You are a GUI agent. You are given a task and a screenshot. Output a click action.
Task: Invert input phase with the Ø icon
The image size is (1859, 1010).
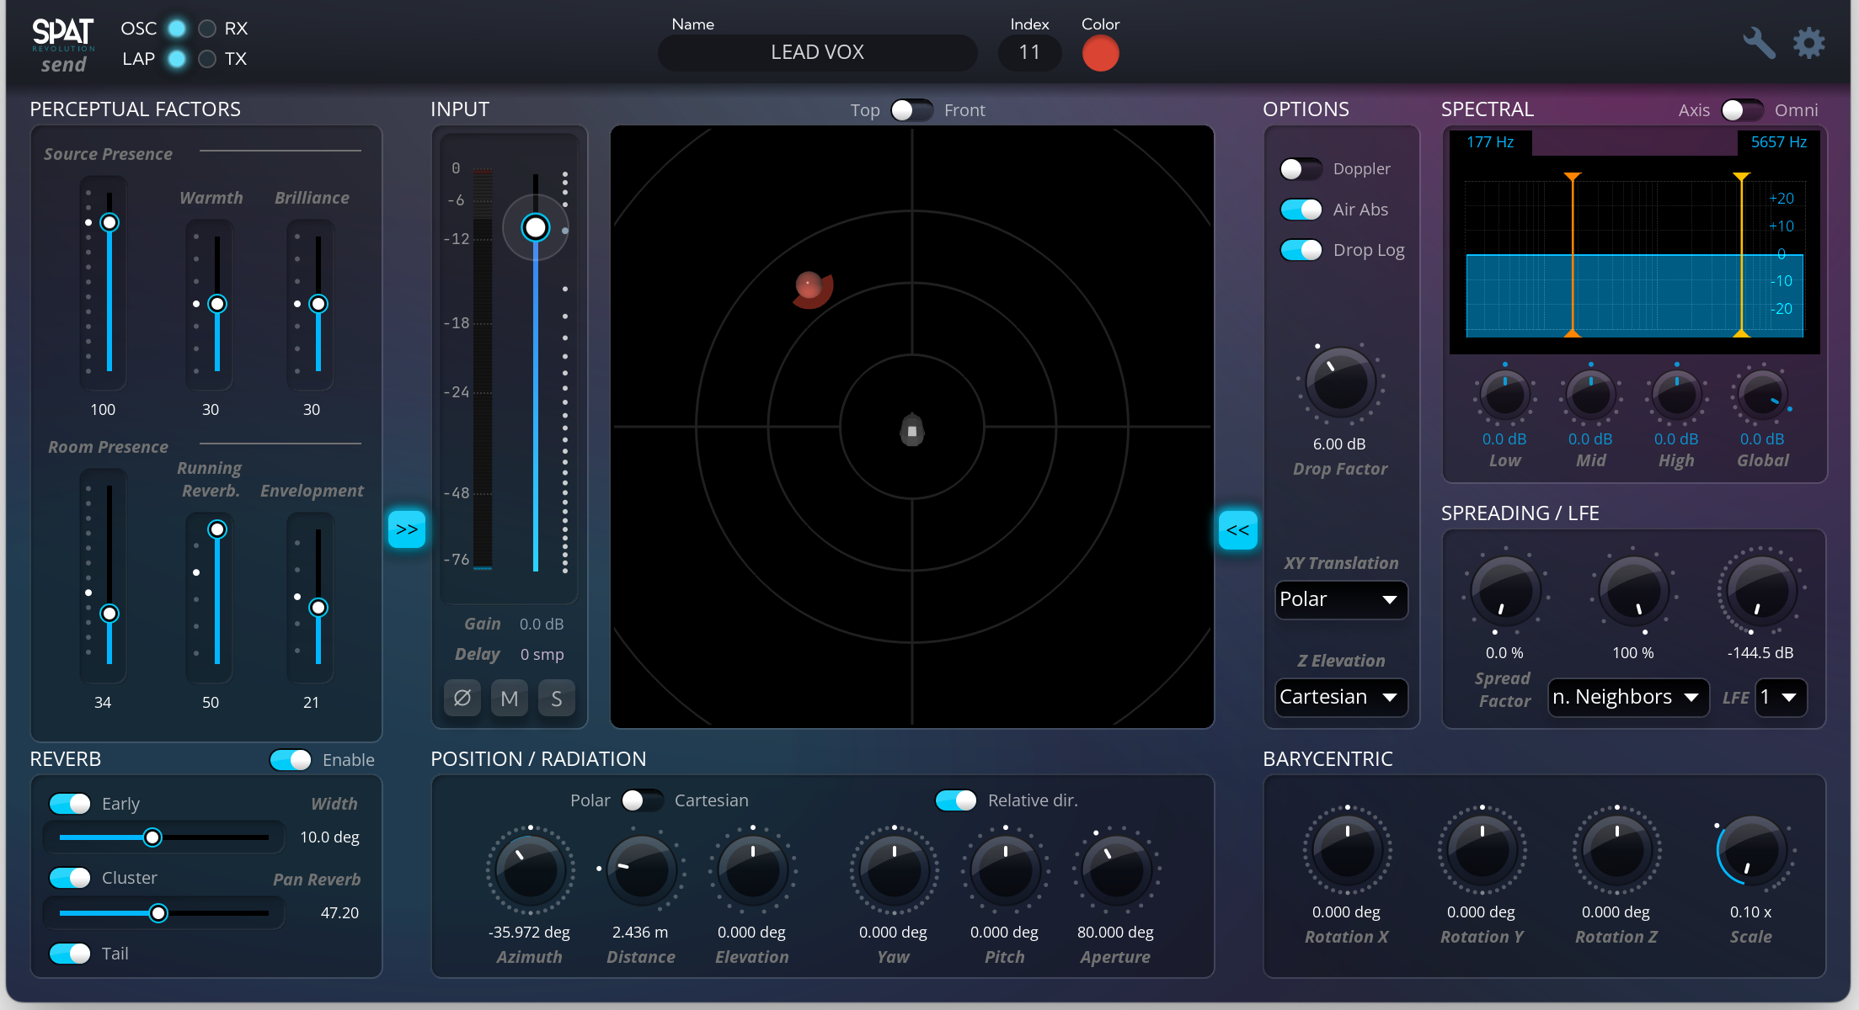(x=462, y=697)
